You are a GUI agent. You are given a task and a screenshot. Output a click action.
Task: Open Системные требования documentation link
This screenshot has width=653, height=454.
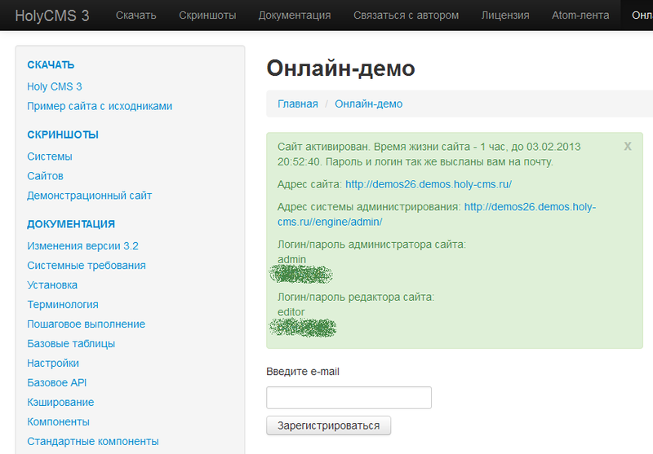tap(87, 265)
